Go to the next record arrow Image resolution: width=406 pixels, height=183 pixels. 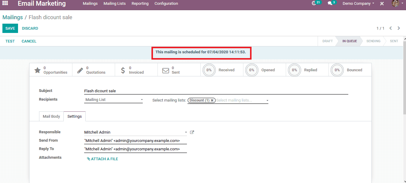click(399, 28)
